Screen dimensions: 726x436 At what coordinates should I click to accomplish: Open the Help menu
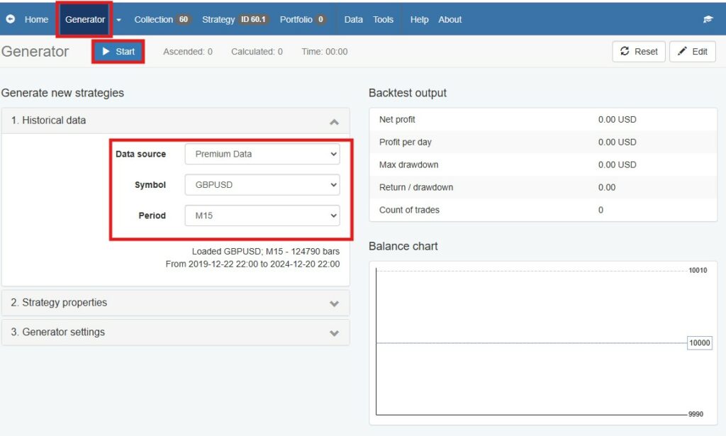[419, 19]
